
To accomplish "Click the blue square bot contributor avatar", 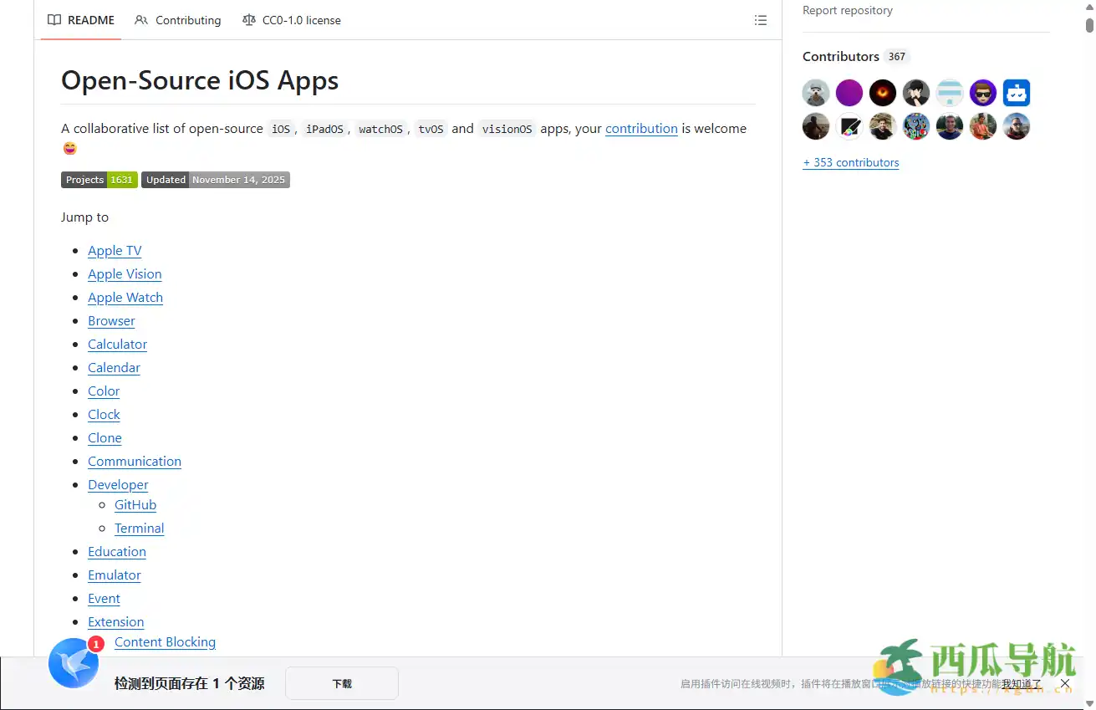I will point(1016,92).
